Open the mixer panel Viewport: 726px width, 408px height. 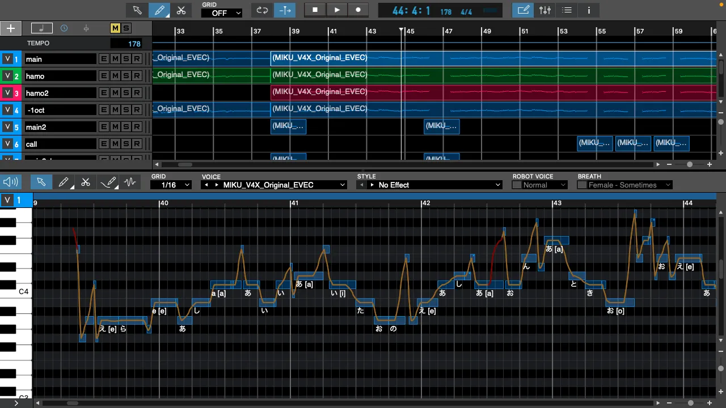coord(544,10)
